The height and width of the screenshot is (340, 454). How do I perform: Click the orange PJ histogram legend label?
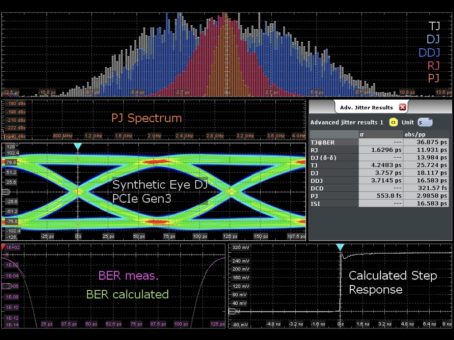click(x=433, y=78)
